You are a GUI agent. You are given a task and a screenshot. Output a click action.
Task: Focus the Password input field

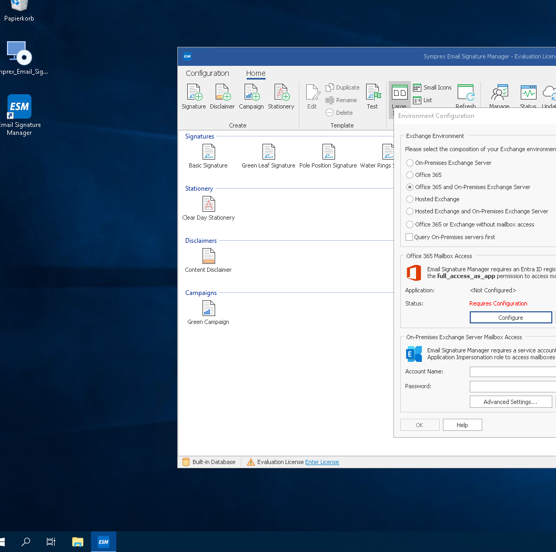point(513,386)
